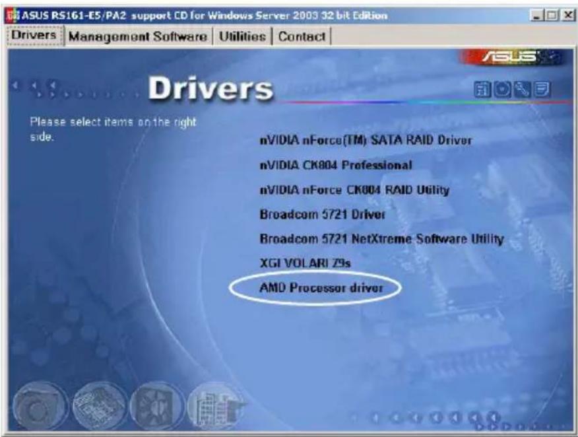This screenshot has height=437, width=578.
Task: Click AMD Processor driver
Action: 321,288
